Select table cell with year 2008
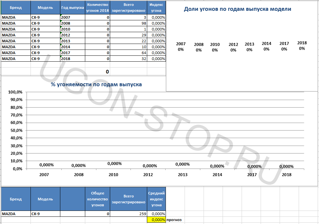 73,23
